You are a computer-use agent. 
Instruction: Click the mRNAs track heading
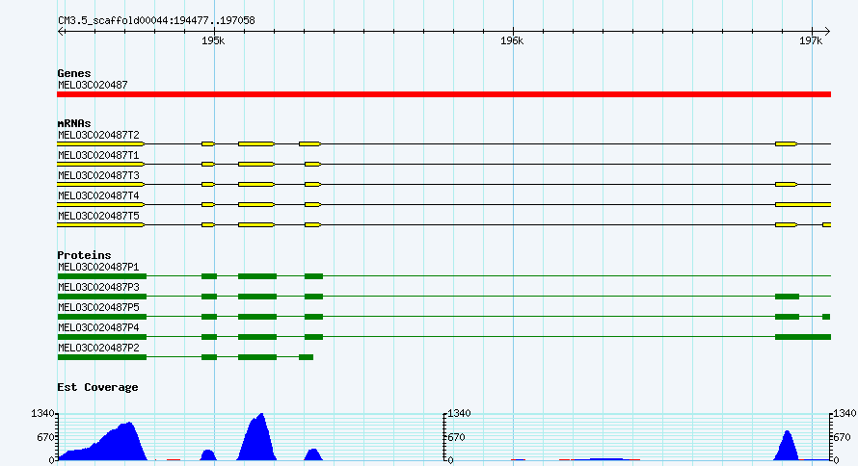[74, 123]
